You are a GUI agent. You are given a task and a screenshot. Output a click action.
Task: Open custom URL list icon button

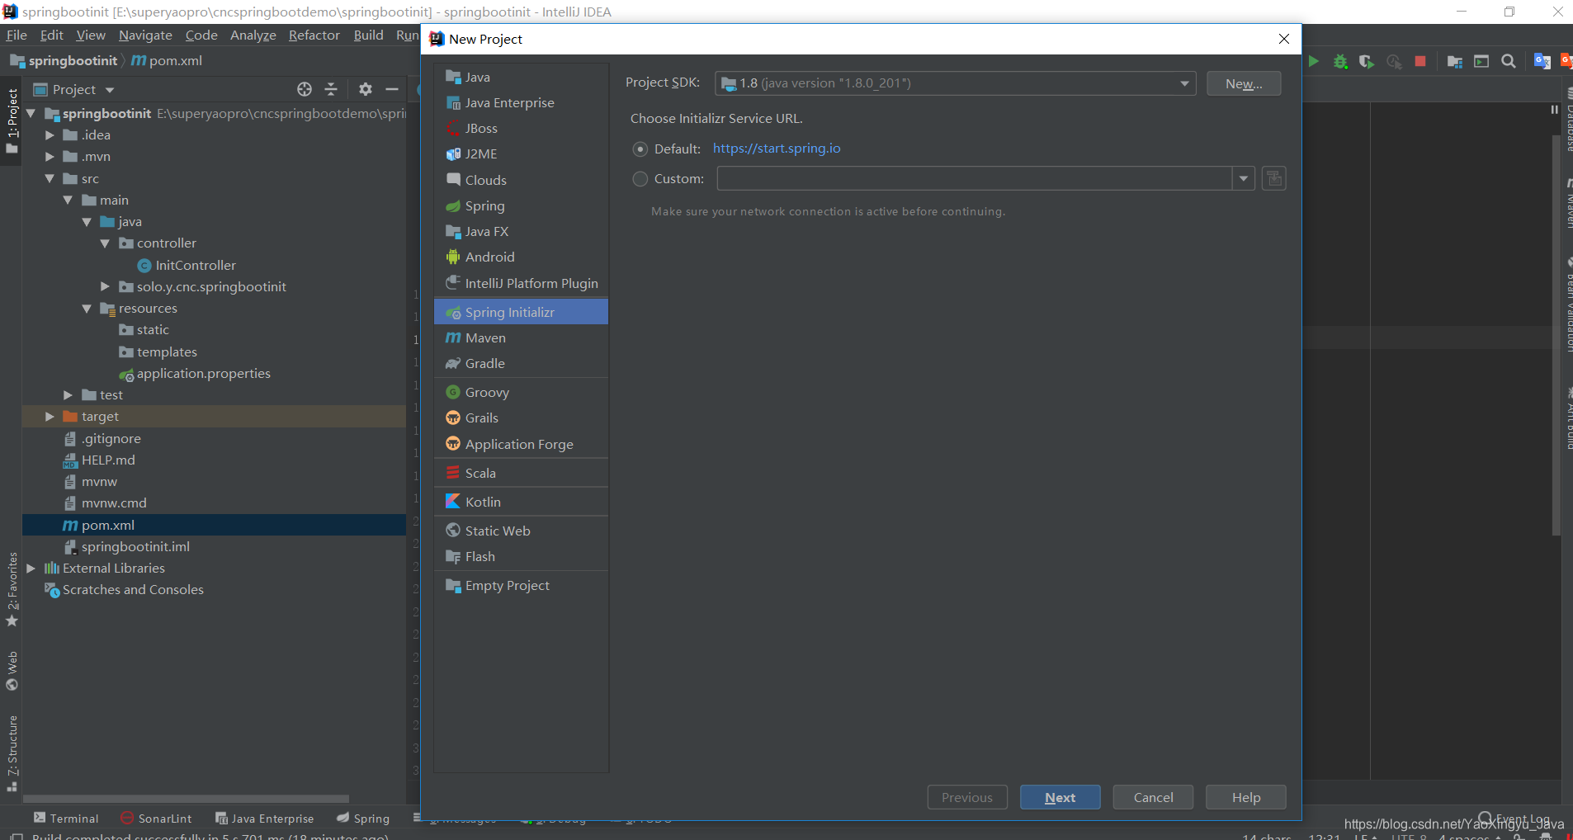coord(1274,178)
